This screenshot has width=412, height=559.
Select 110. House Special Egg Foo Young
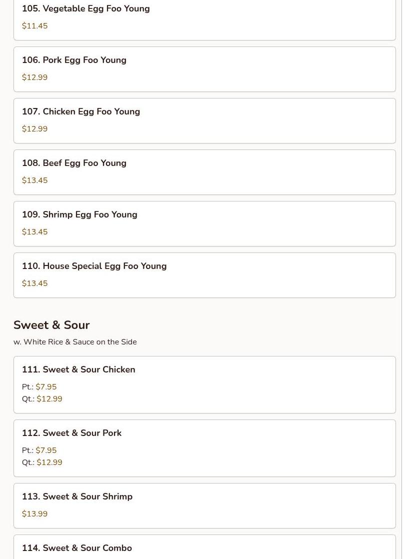[94, 266]
